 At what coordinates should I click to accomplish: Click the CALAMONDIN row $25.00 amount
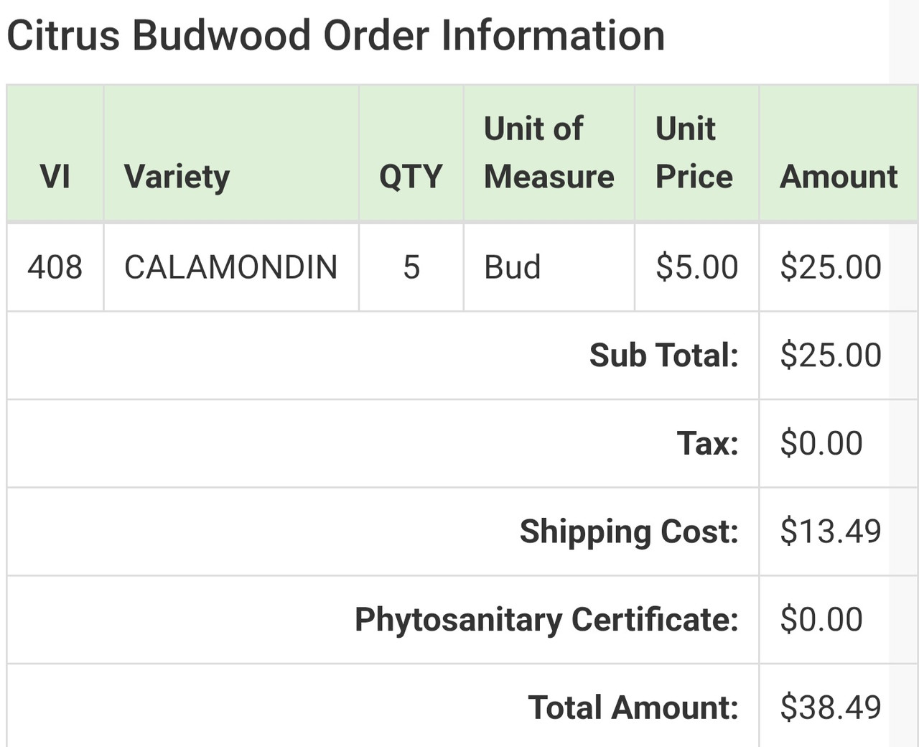(830, 267)
